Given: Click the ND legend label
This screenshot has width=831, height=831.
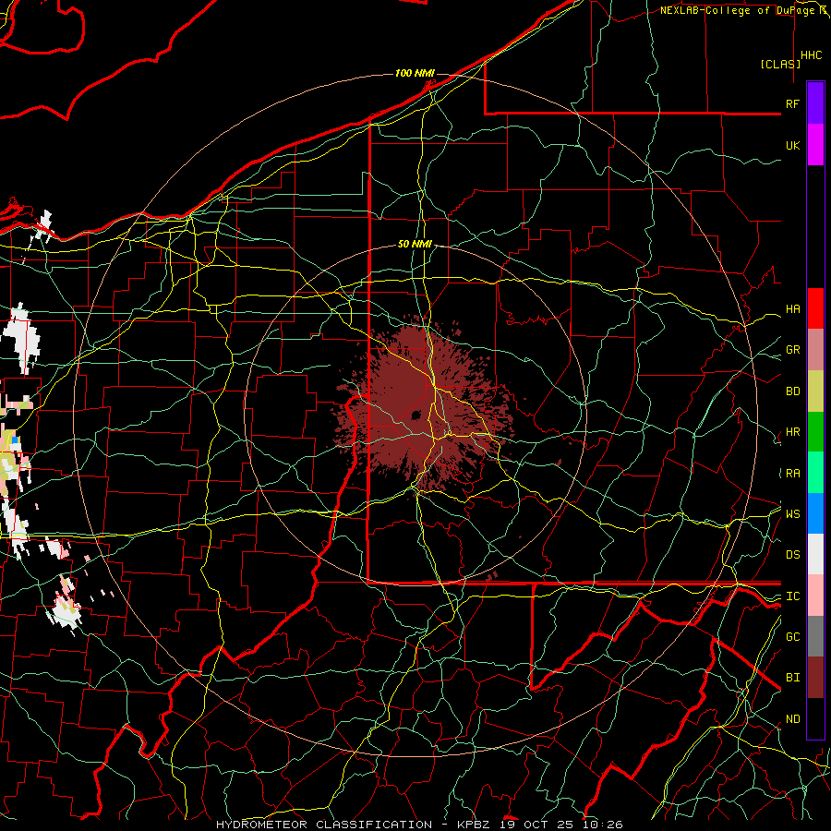Looking at the screenshot, I should [792, 719].
